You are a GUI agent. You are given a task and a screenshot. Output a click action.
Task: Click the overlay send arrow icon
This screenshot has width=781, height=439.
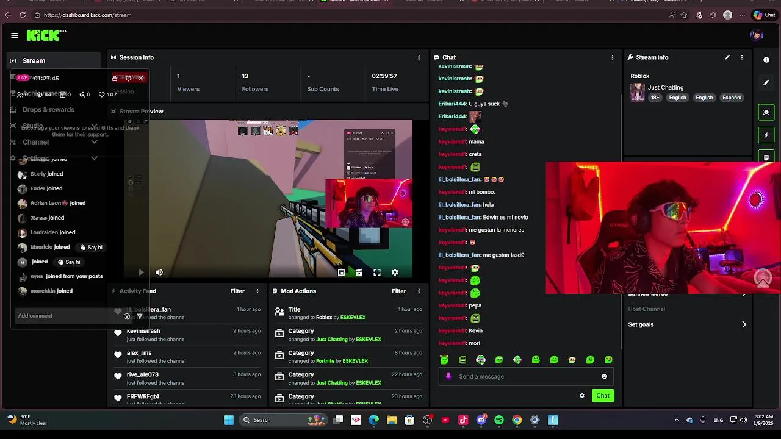(x=140, y=316)
